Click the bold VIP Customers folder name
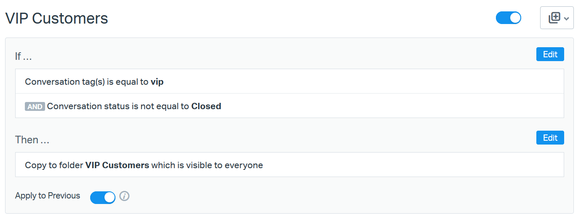 [117, 165]
